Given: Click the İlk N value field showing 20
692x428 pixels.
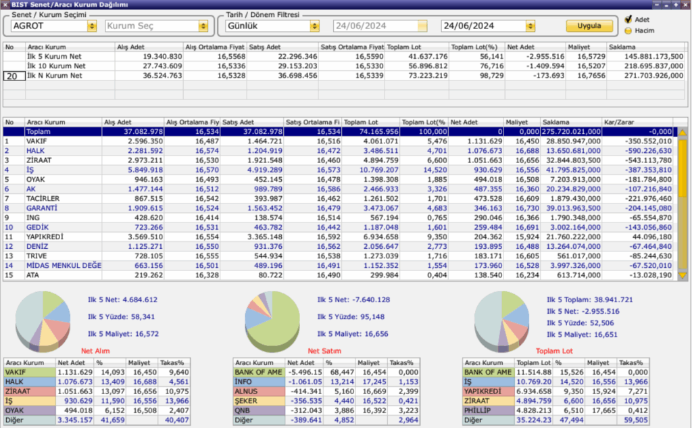Looking at the screenshot, I should [x=14, y=76].
